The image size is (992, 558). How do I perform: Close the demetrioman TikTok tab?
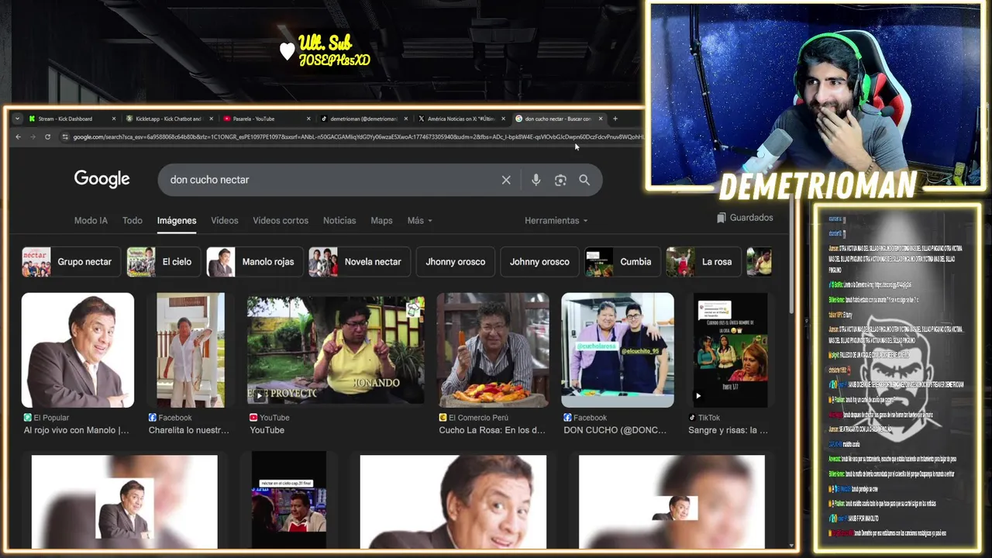406,119
